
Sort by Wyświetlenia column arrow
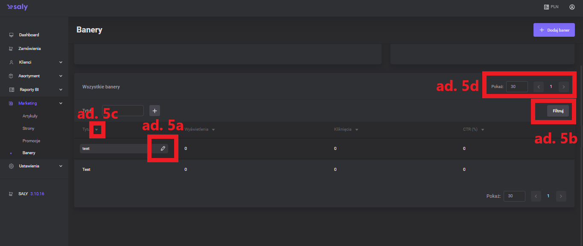point(213,129)
